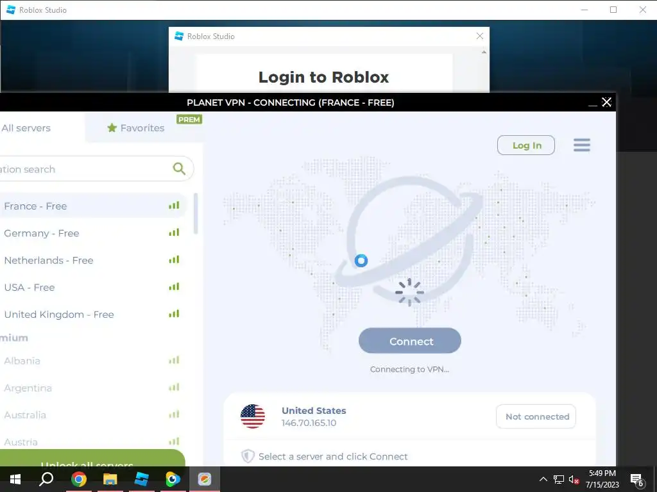Click signal bars for USA - Free
Image resolution: width=657 pixels, height=492 pixels.
[x=174, y=286]
